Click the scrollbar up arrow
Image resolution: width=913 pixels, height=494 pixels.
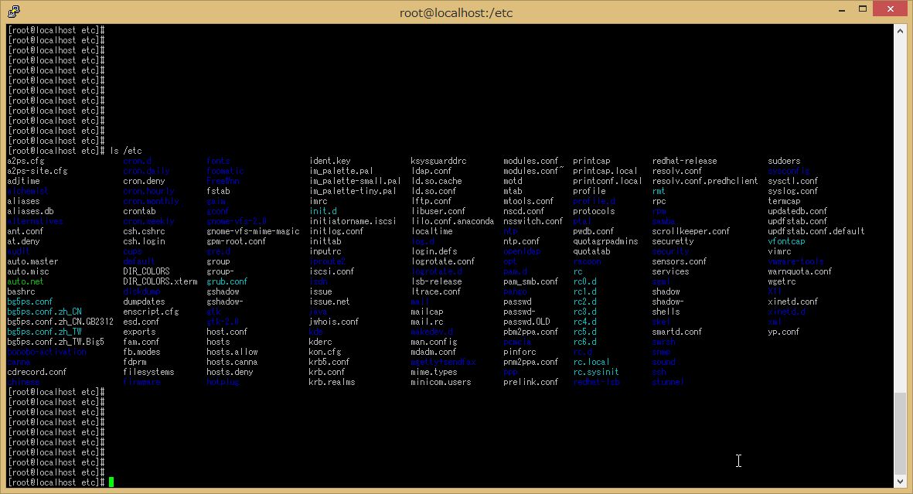[900, 31]
